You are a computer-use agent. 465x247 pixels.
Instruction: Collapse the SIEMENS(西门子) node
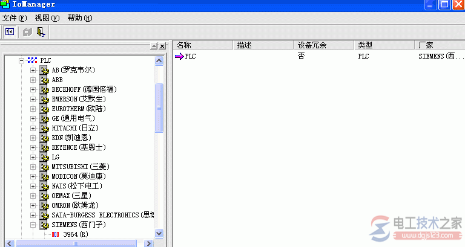(33, 225)
